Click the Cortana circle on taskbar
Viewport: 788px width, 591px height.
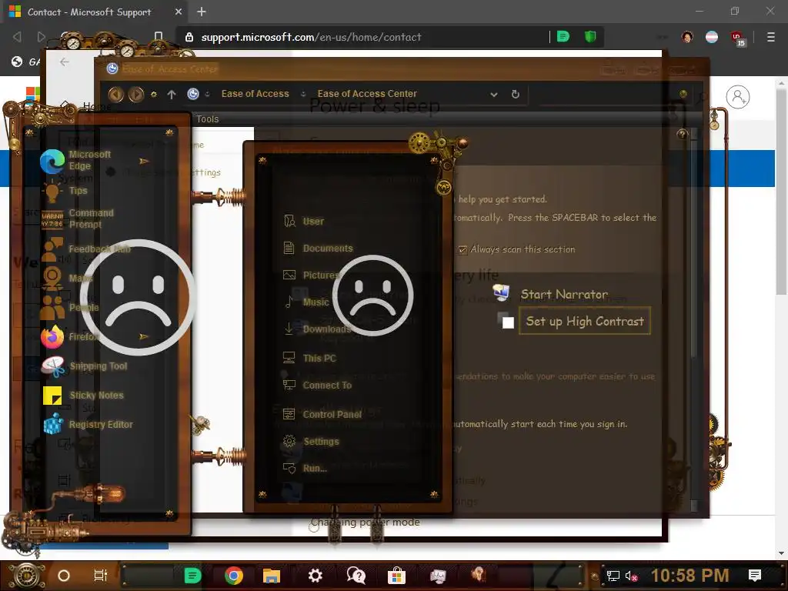(64, 576)
